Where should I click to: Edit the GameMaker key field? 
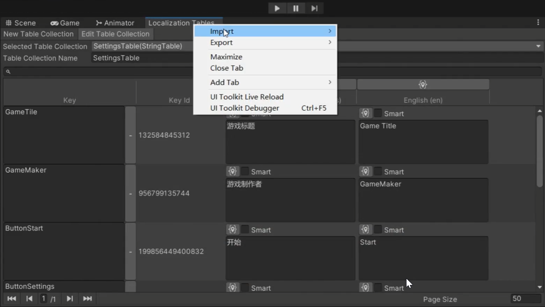[64, 193]
